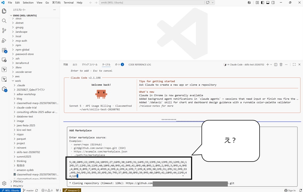Open Manage gear icon in activity bar
The height and width of the screenshot is (192, 303).
(x=4, y=183)
